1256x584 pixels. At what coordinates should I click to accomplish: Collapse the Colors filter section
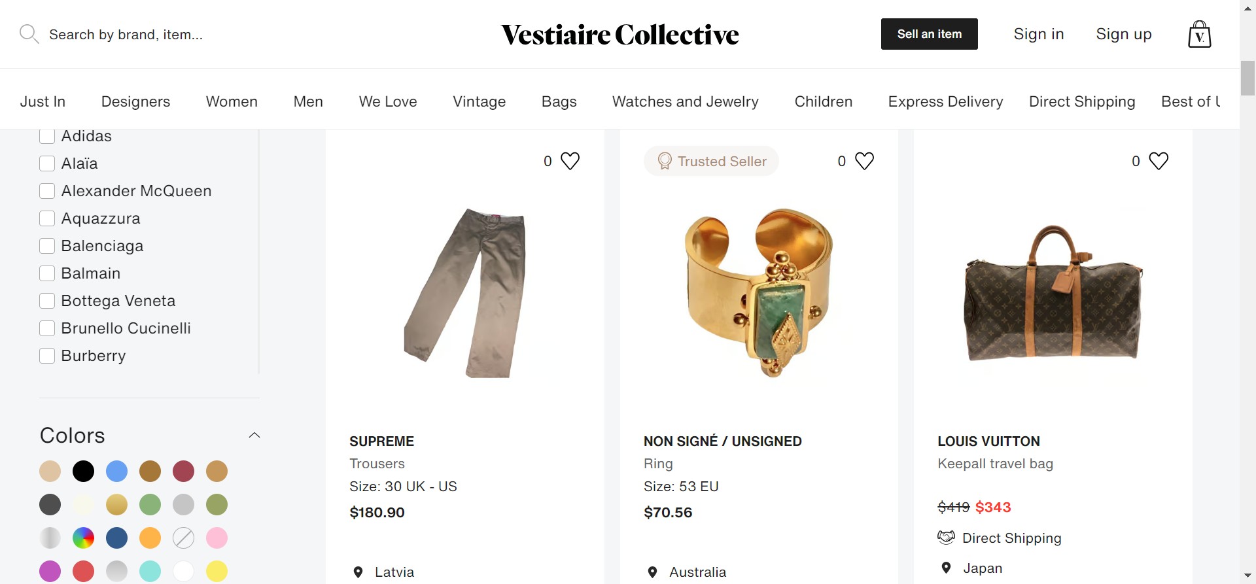254,436
